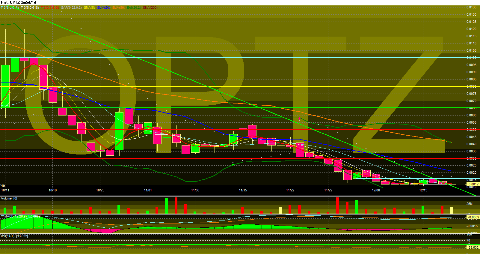
Task: Click the 11/15 date axis label
Action: coord(243,190)
